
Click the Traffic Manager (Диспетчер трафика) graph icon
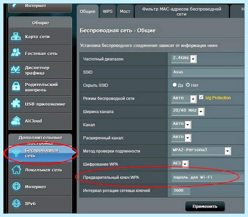click(15, 69)
